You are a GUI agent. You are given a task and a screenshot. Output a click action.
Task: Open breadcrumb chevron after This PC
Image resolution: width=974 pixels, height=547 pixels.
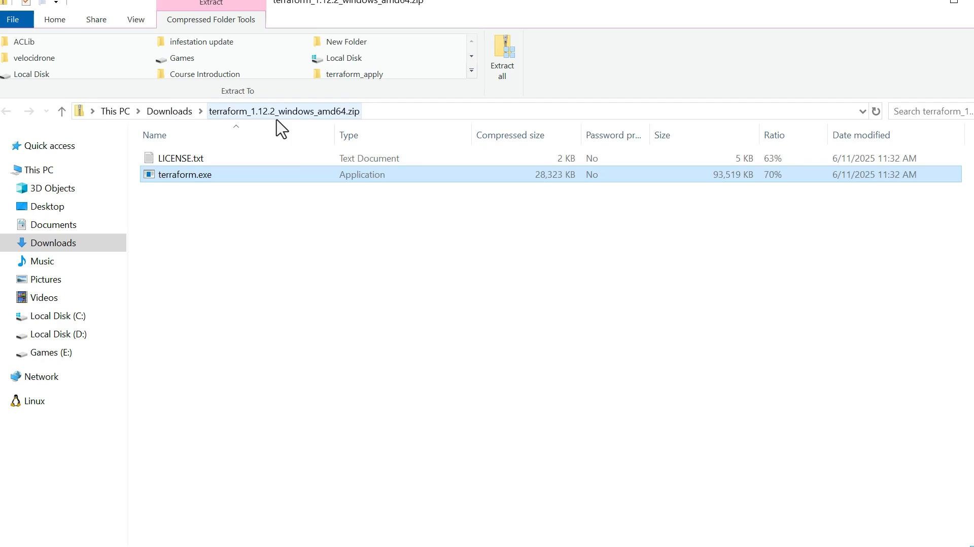[x=138, y=111]
